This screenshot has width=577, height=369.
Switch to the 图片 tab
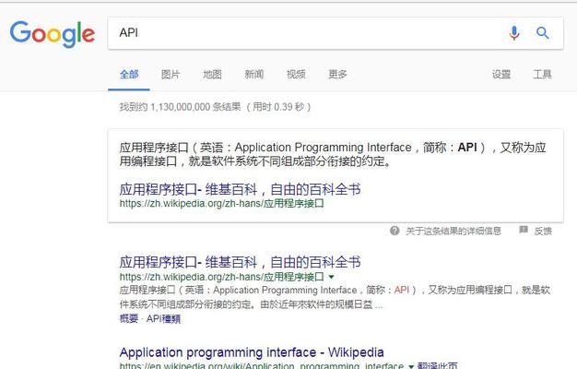point(171,75)
